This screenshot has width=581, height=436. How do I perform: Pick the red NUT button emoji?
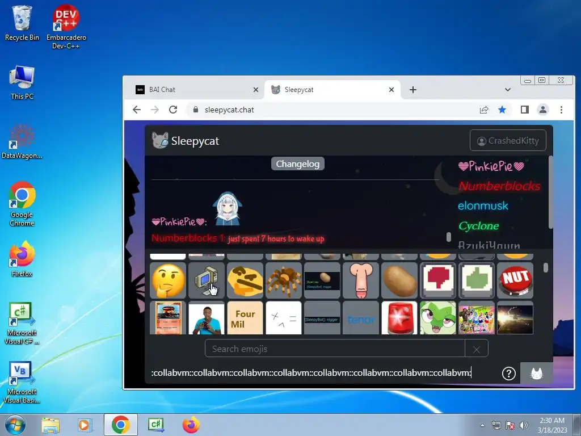click(515, 280)
